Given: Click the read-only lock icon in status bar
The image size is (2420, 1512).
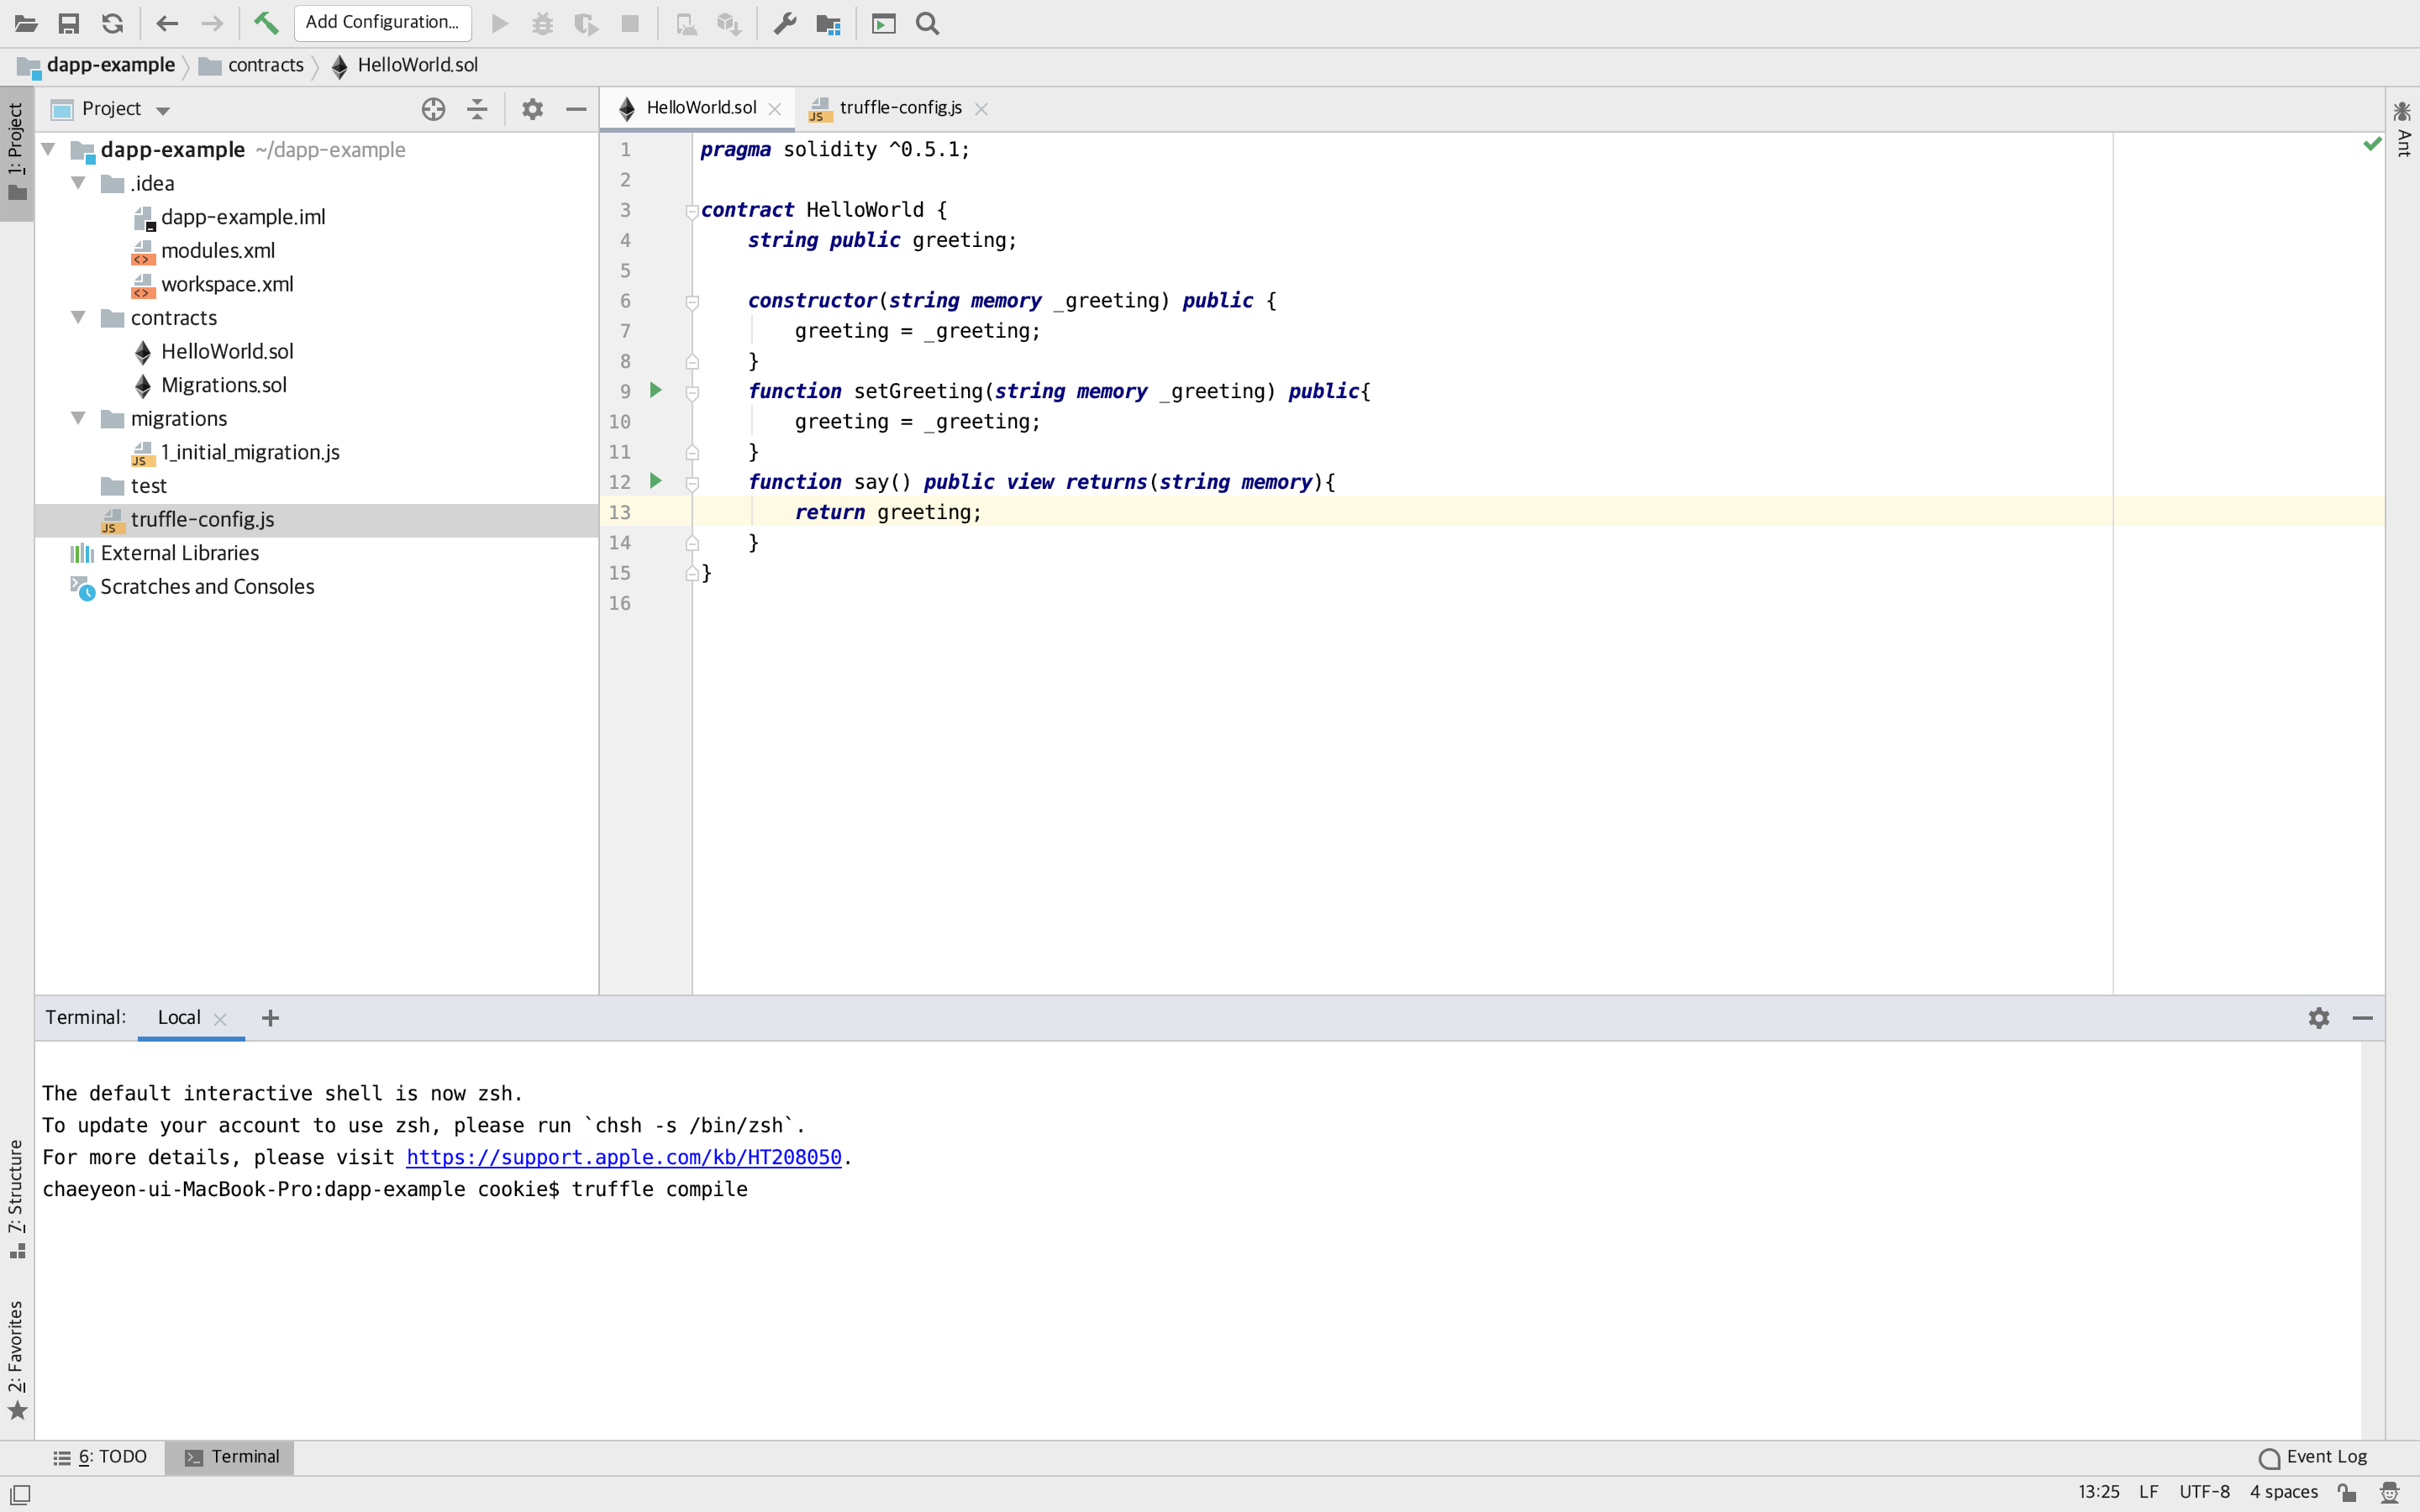Looking at the screenshot, I should [2347, 1492].
